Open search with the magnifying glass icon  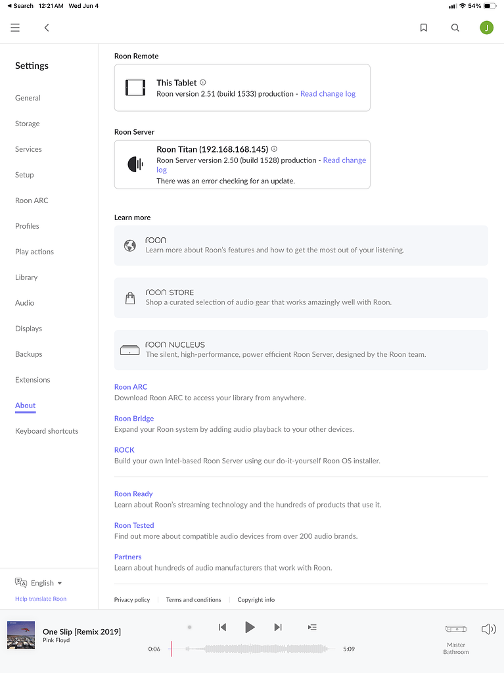click(x=455, y=28)
